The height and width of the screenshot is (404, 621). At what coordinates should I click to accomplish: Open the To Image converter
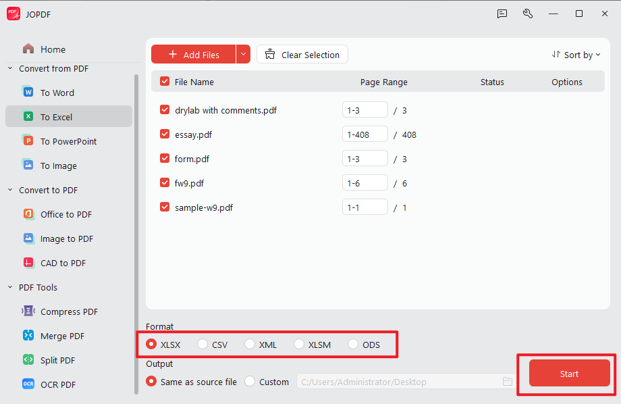[x=69, y=166]
